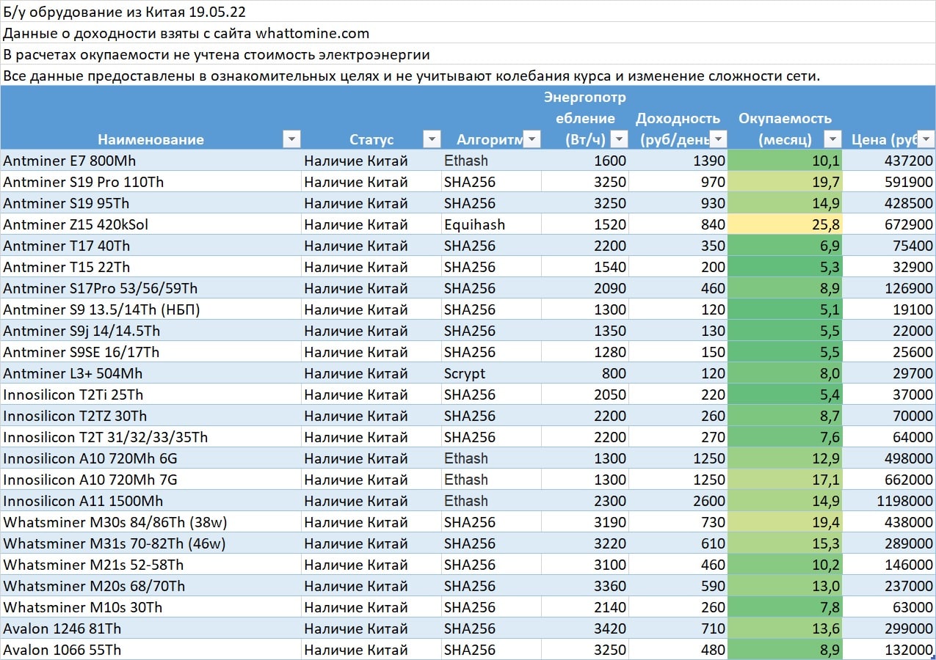
Task: Select payback cell 5,1 for Antminer S9
Action: pyautogui.click(x=784, y=309)
